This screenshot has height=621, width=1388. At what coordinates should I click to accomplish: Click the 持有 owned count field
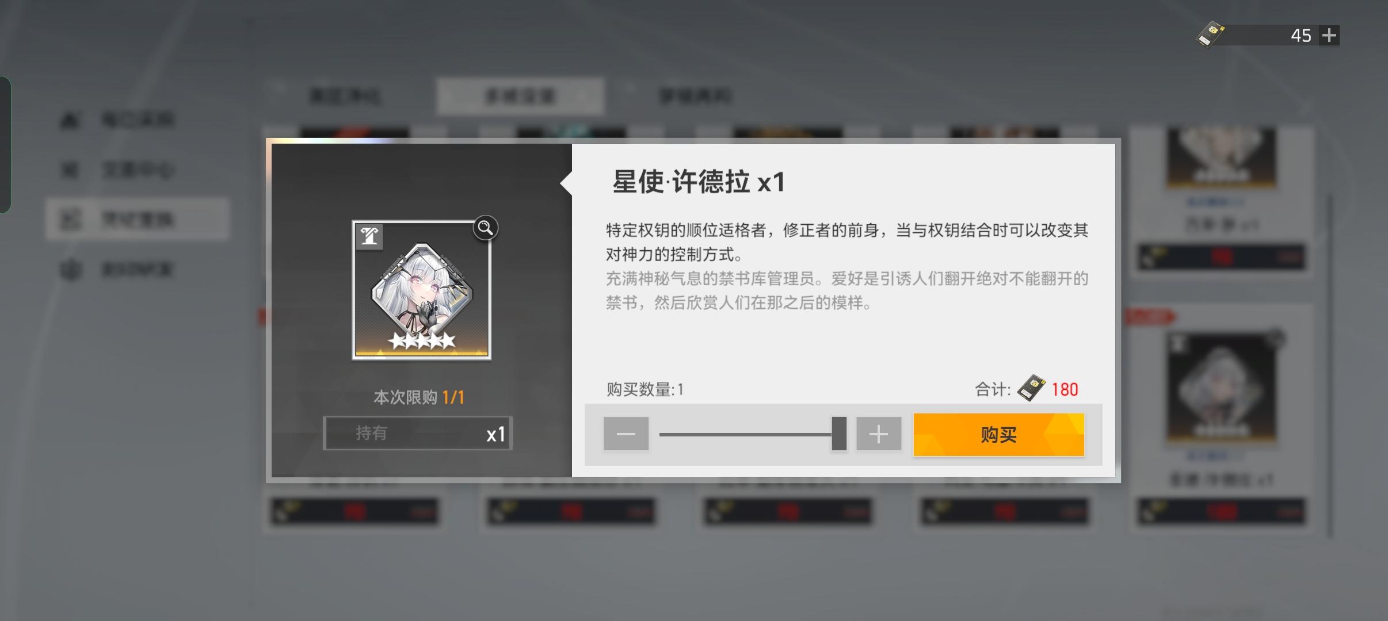(x=418, y=433)
